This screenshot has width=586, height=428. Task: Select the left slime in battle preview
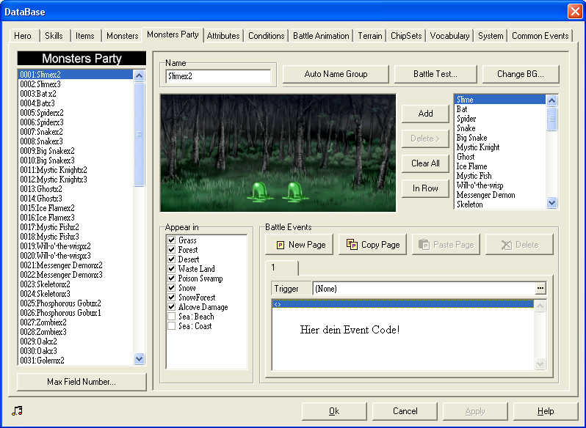coord(259,192)
